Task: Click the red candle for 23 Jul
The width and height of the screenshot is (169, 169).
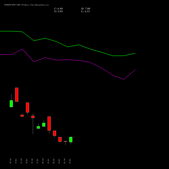Action: 60,139
